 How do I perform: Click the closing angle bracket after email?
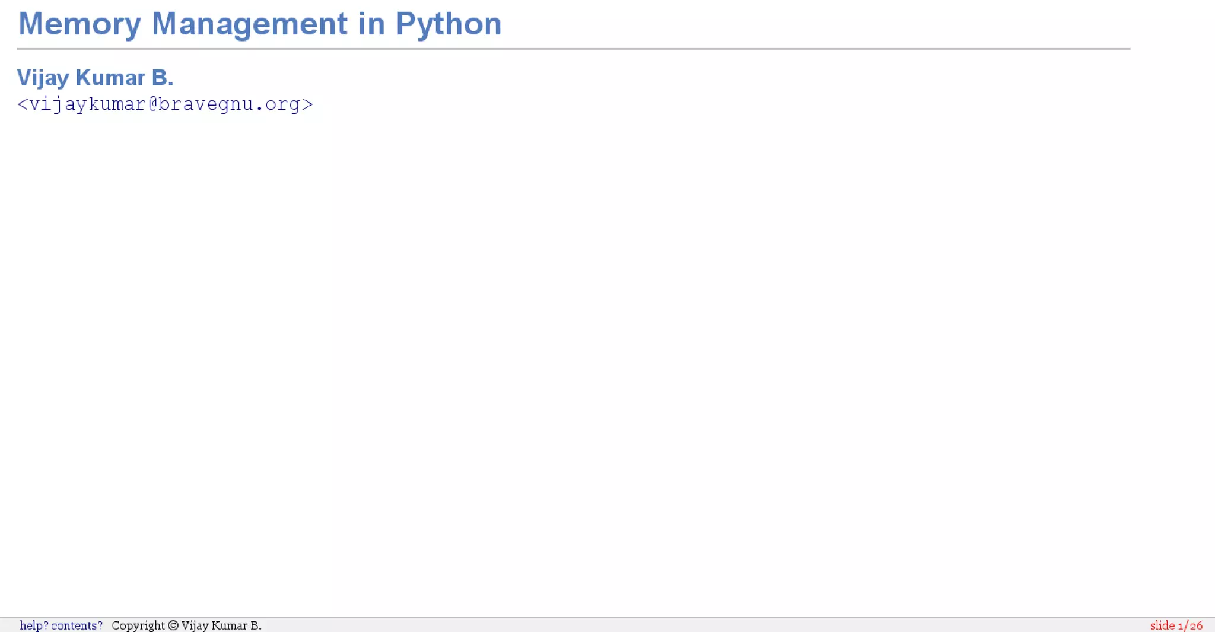[x=307, y=104]
